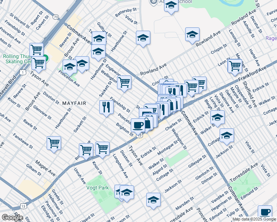
Task: Select the Rolling Thunder Skating Center green pin
Action: 46,58
